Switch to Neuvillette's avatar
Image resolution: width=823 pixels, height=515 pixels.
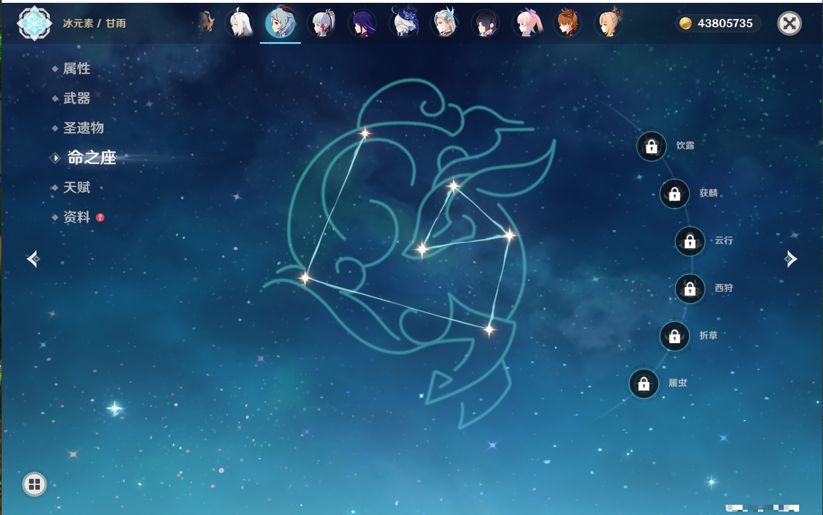(445, 23)
